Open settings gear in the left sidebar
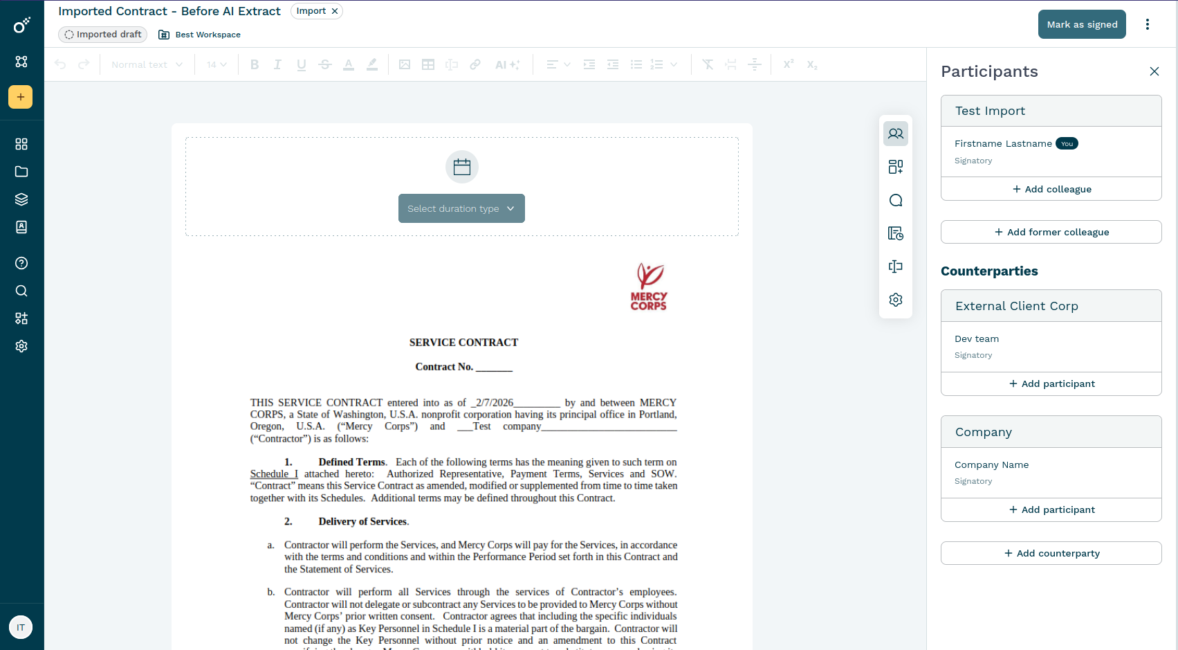 [21, 346]
